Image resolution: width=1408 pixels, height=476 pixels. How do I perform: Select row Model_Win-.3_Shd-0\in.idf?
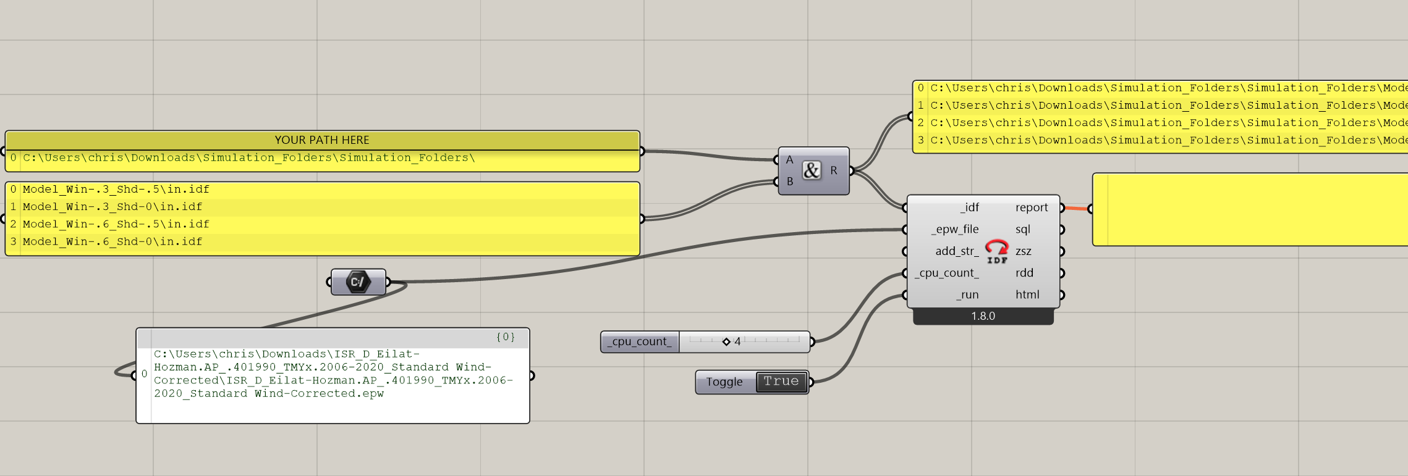click(x=322, y=207)
